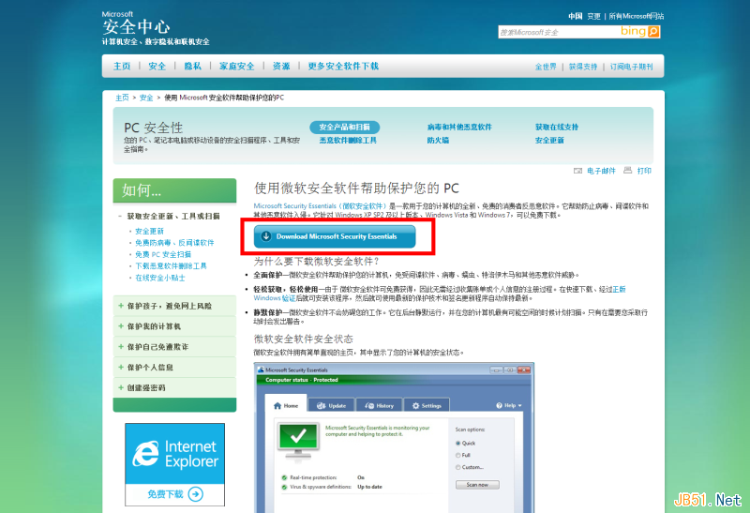Open the 防火墙 link

[438, 141]
